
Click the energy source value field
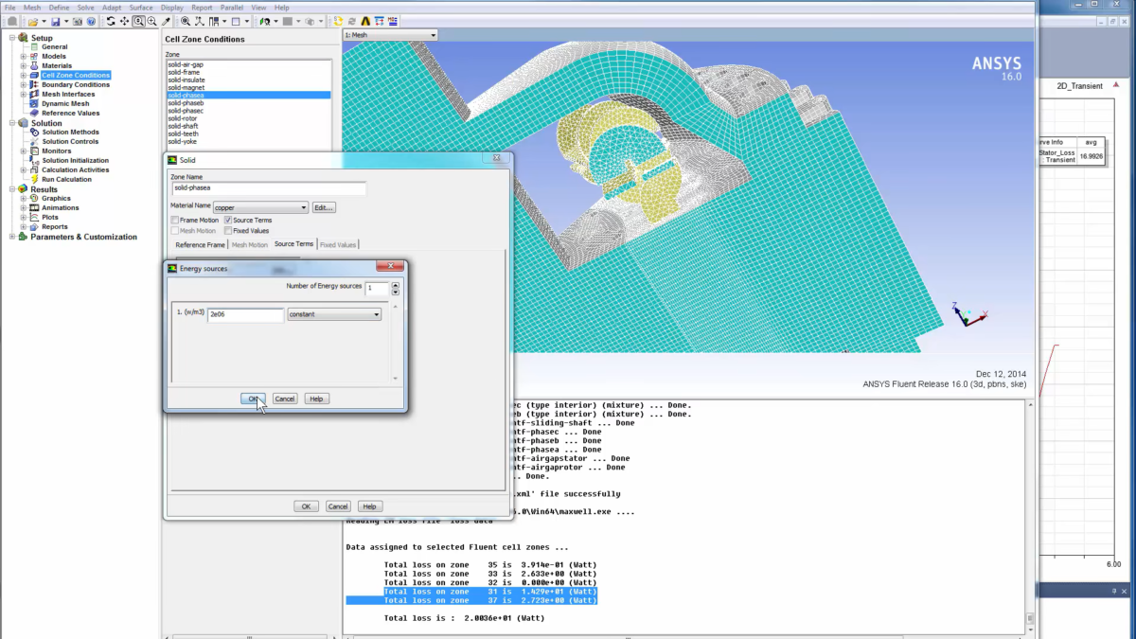[x=245, y=314]
